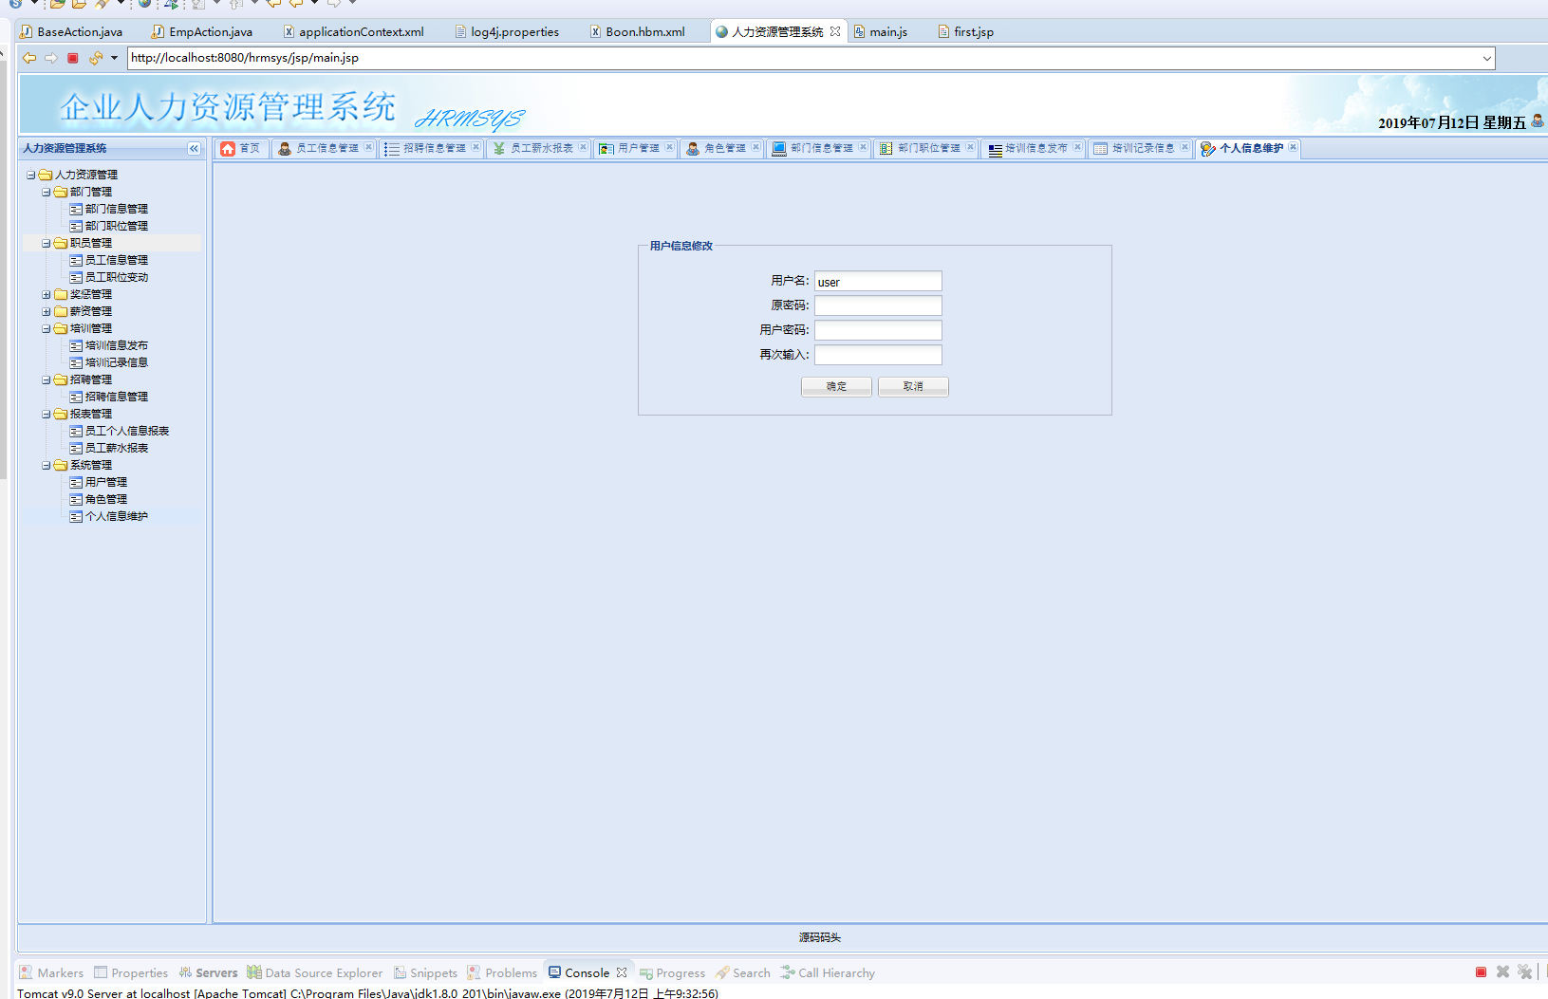1548x999 pixels.
Task: Click the user avatar icon beside the date
Action: pos(1538,120)
